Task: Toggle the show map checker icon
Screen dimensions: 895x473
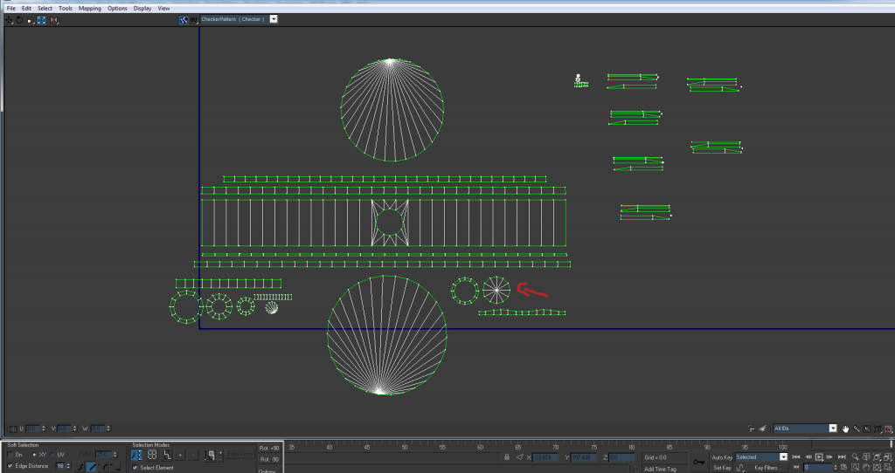Action: pos(184,18)
